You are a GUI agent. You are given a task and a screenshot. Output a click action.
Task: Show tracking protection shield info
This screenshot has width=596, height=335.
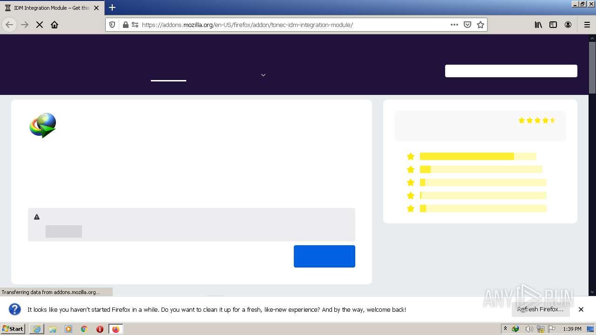click(112, 25)
